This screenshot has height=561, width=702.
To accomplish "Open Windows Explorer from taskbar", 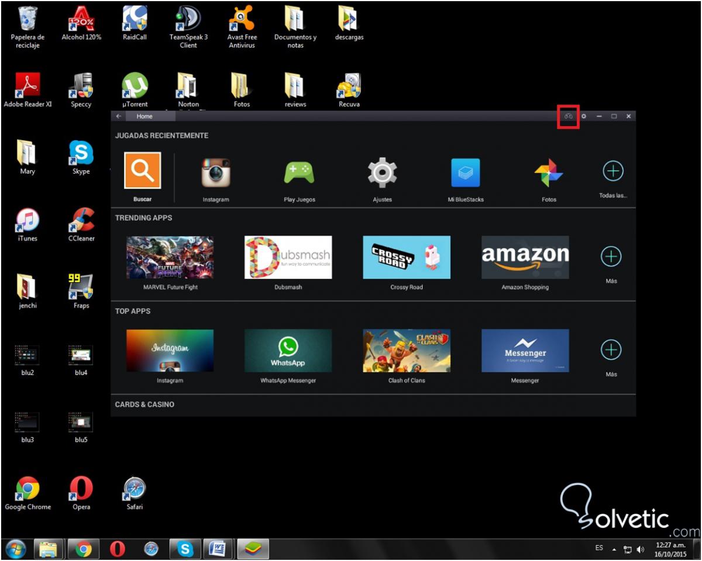I will pyautogui.click(x=49, y=549).
